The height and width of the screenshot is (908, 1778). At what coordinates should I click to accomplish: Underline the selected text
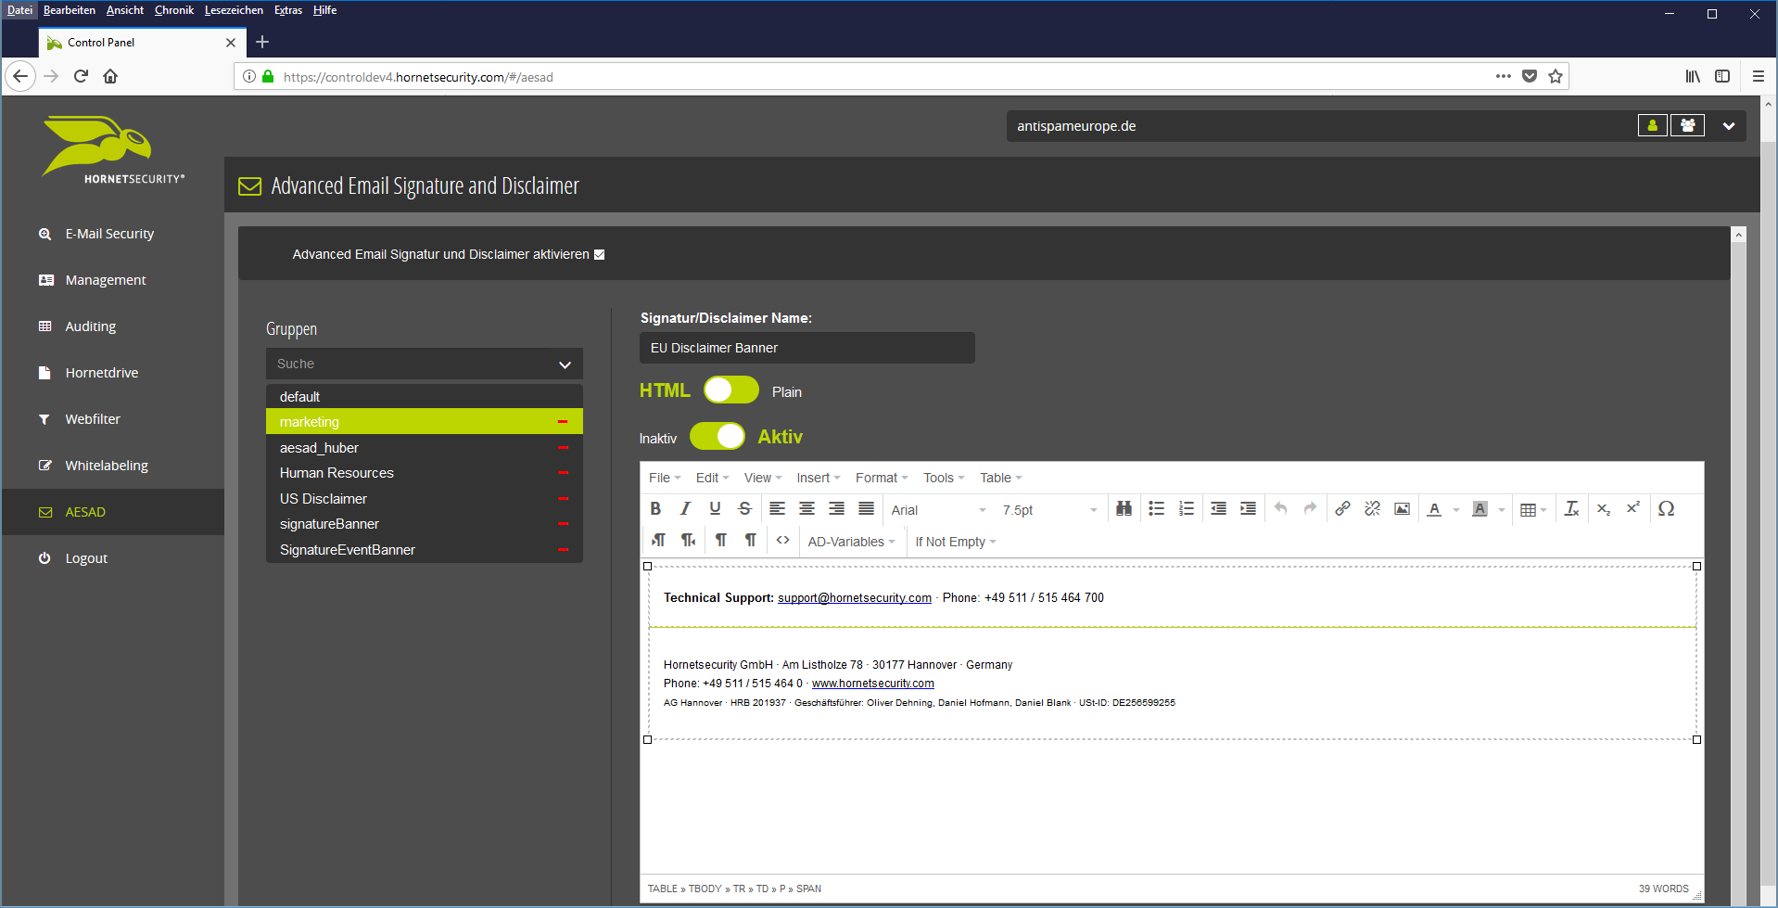tap(715, 508)
